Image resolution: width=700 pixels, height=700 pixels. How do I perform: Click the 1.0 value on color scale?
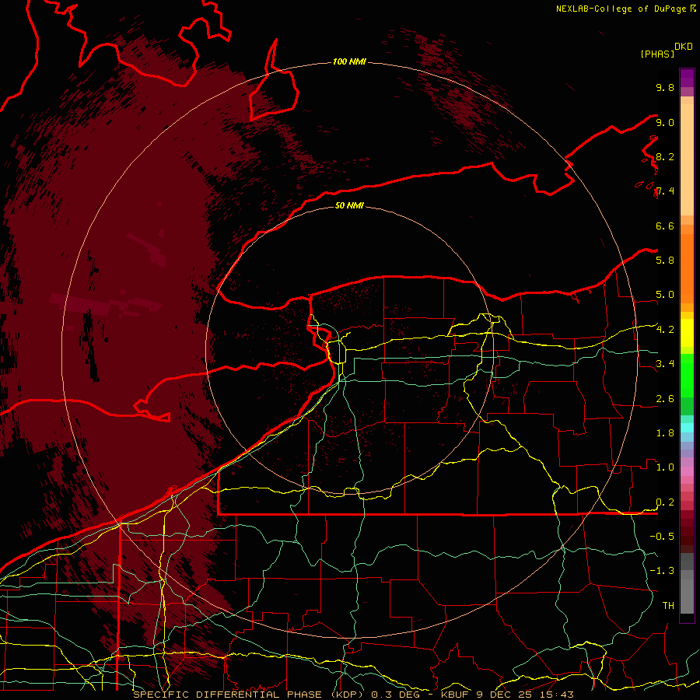tap(665, 467)
